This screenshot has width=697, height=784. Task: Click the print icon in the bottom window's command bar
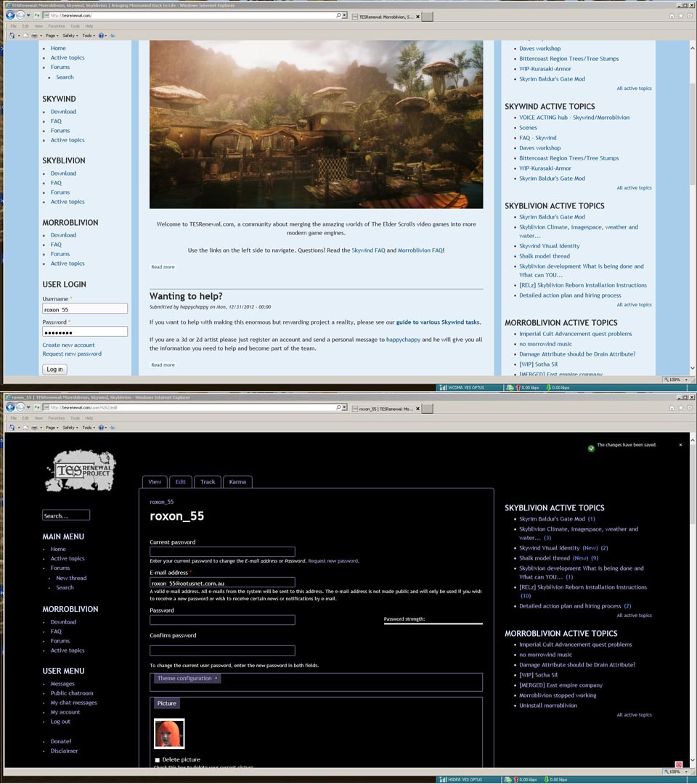point(34,428)
